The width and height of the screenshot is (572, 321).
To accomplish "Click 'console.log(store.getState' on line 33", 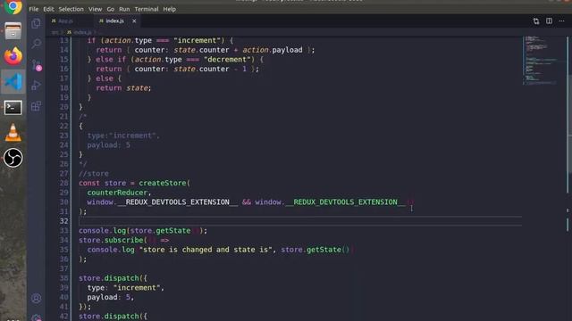I will (x=135, y=230).
